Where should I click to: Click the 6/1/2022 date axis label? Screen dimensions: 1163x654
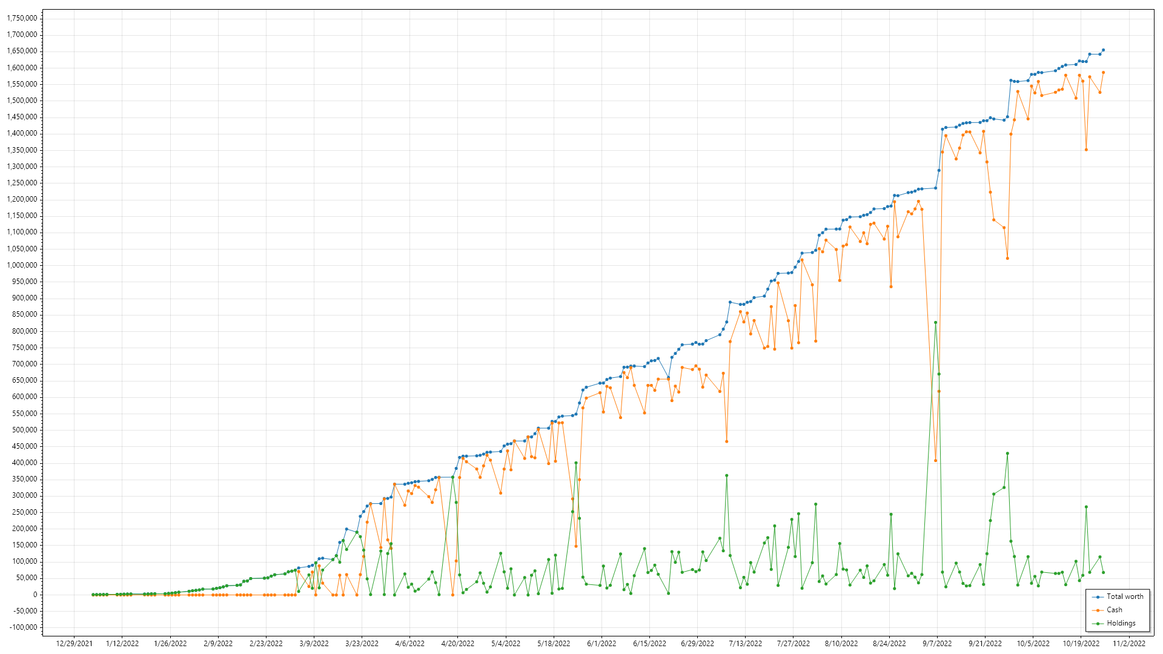(x=601, y=644)
